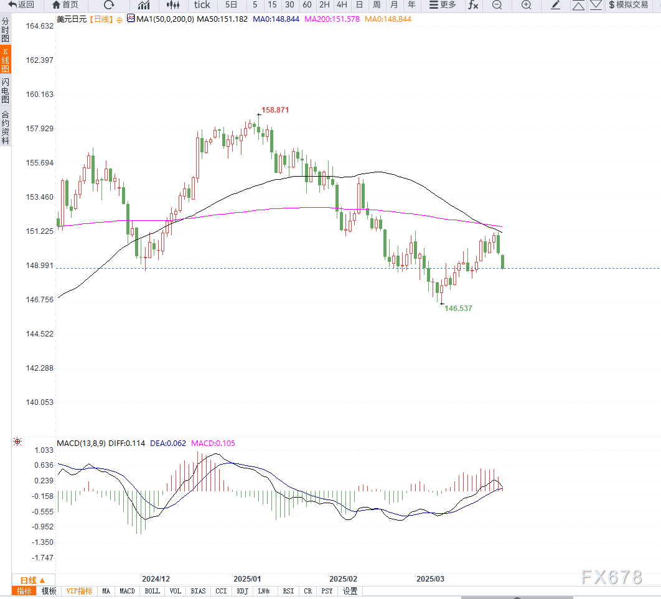Go to 首页 home page
Viewport: 661px width, 599px height.
pos(65,5)
